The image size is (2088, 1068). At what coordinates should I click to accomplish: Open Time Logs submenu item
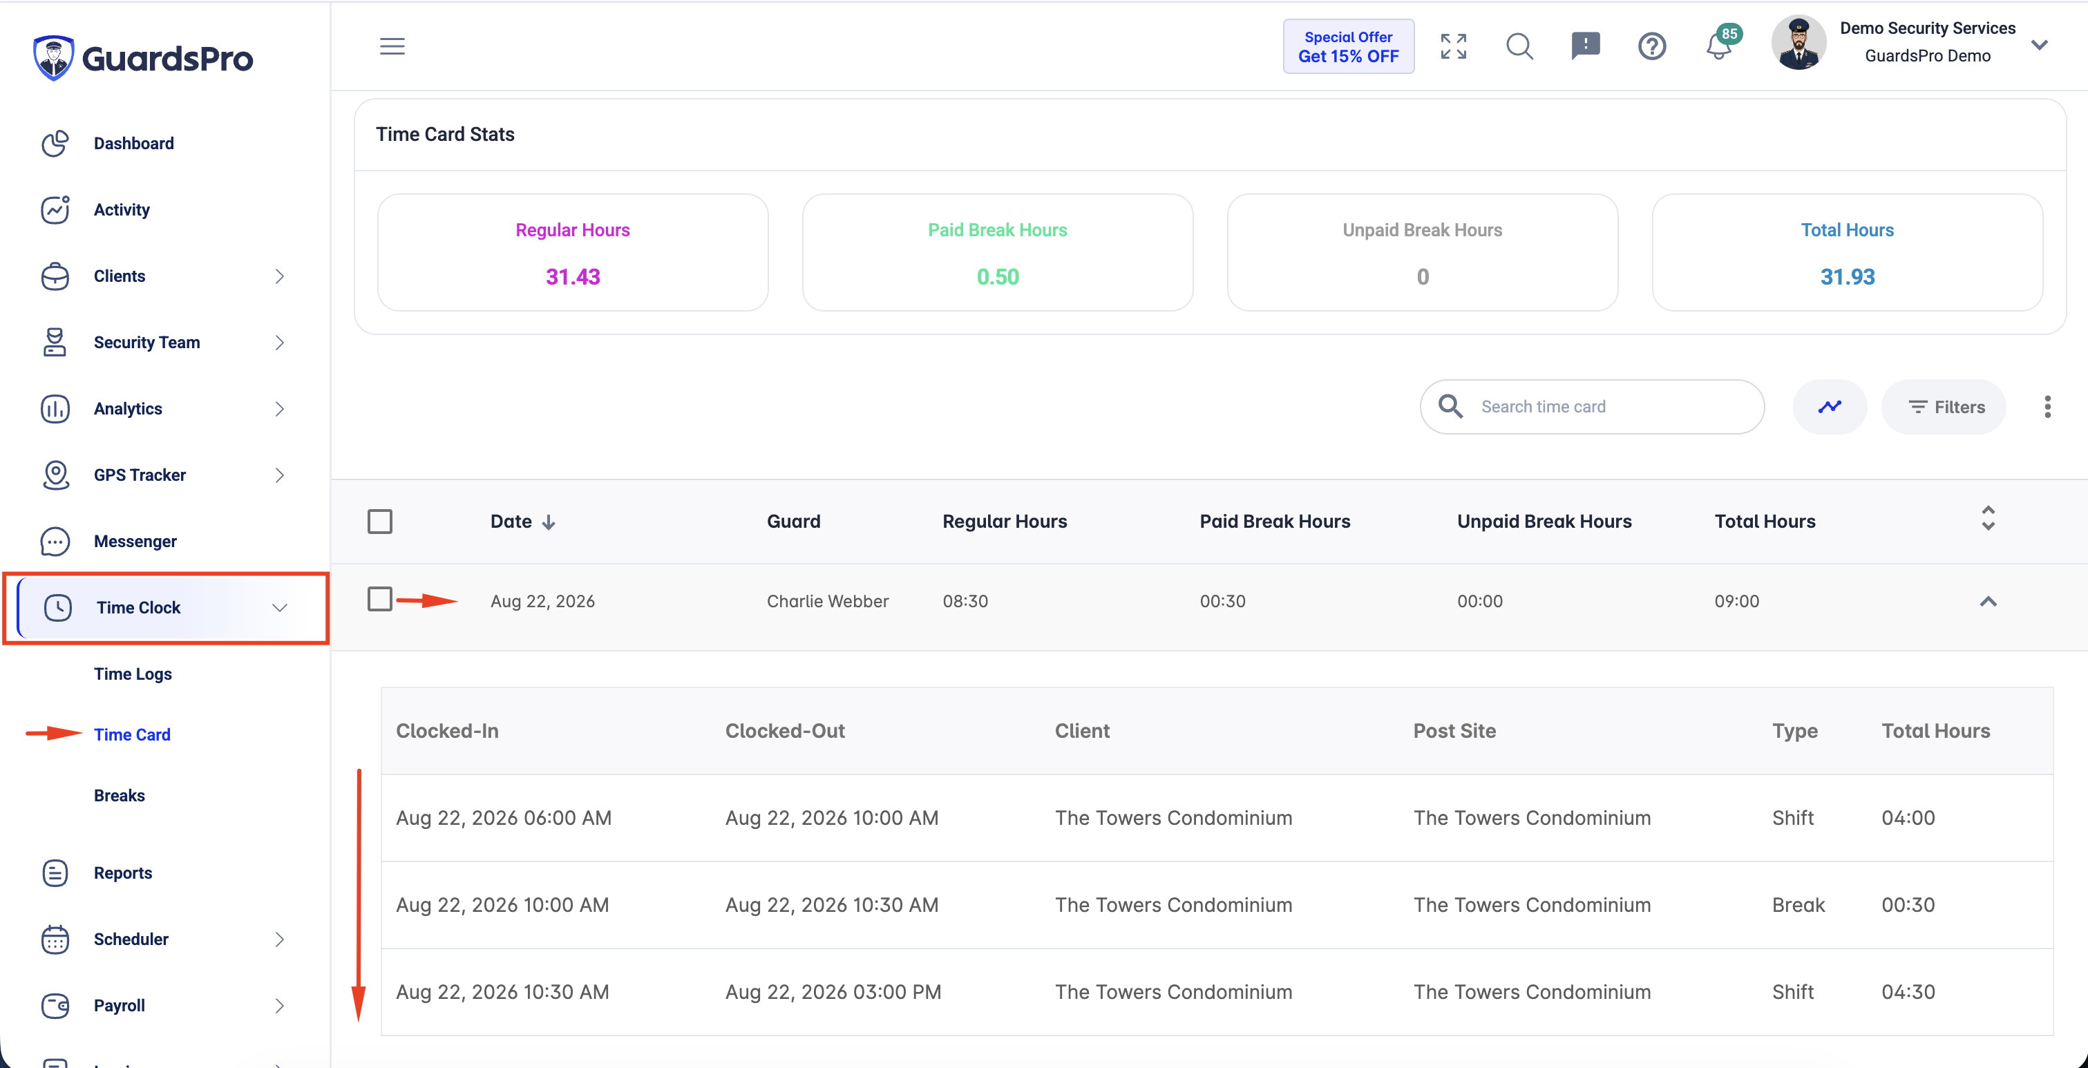[132, 674]
